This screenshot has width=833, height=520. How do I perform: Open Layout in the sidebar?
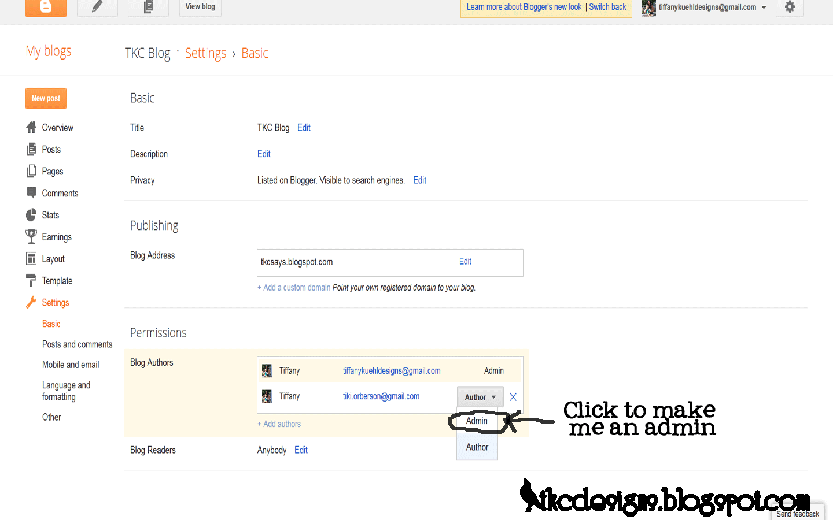tap(53, 259)
